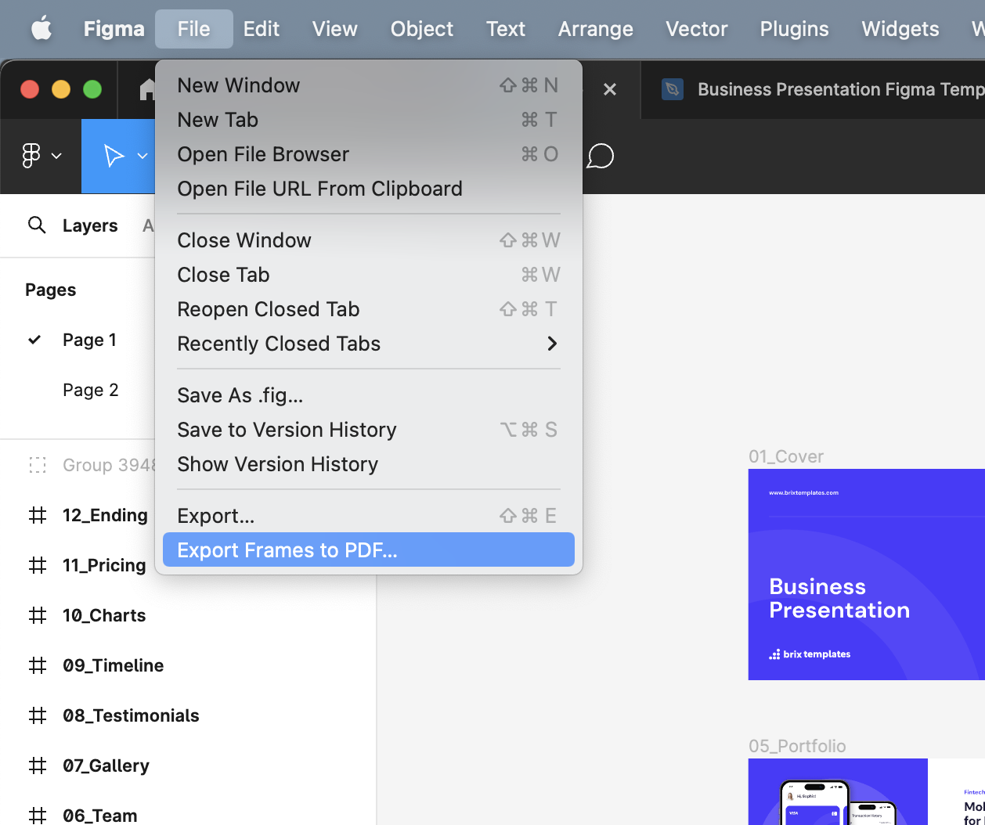Select the 05_Portfolio frame label on canvas
The height and width of the screenshot is (825, 985).
click(x=797, y=746)
